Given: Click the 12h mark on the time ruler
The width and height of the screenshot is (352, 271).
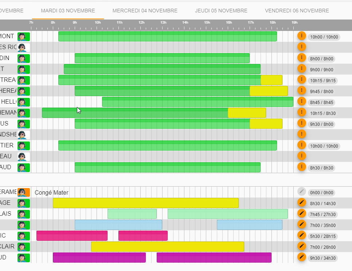Looking at the screenshot, I should (x=141, y=23).
